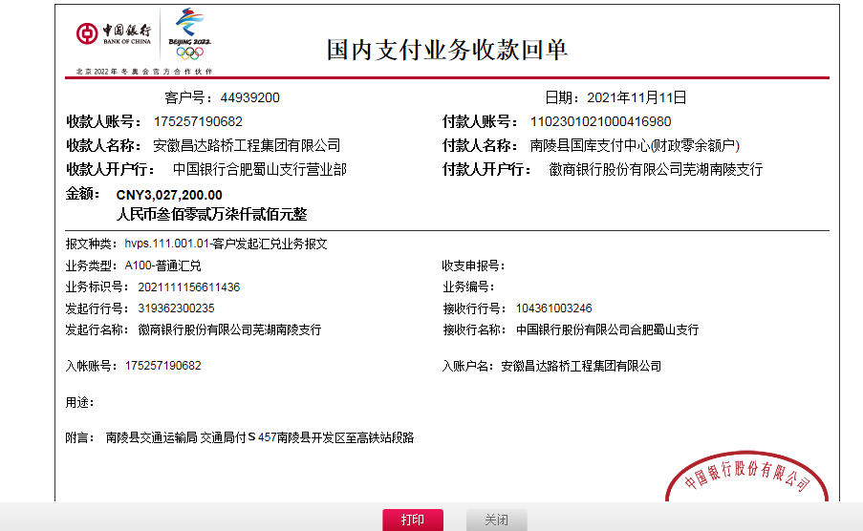Select payee account number 175257190682 at top
The height and width of the screenshot is (531, 863).
pos(198,121)
